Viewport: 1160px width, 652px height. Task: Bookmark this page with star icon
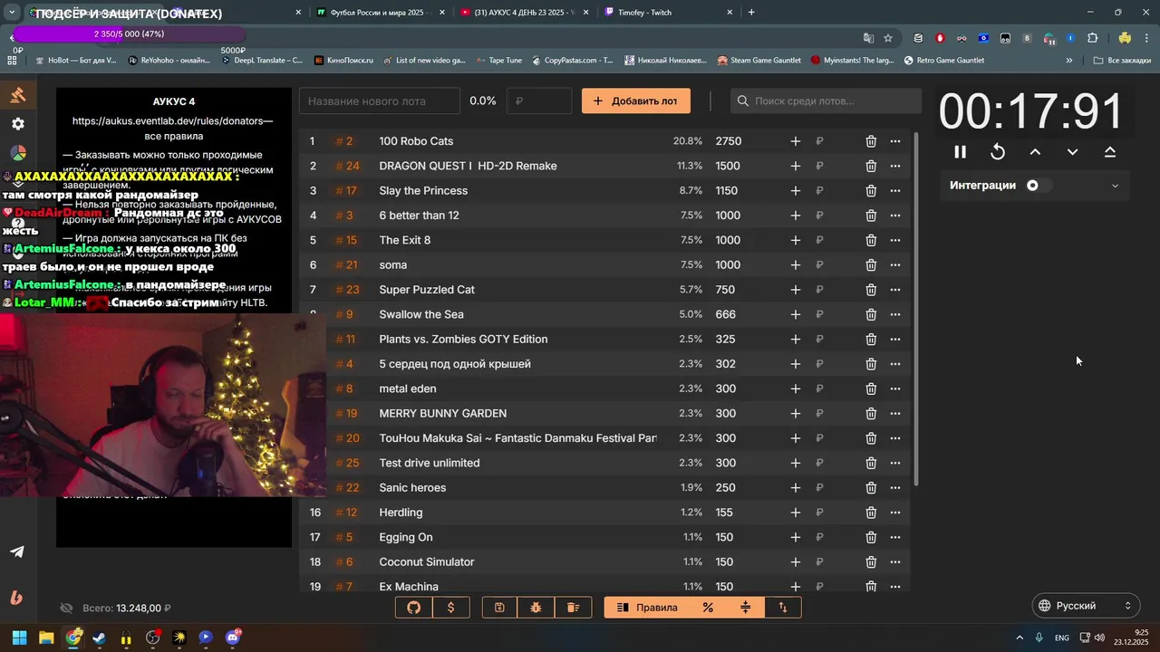[888, 38]
